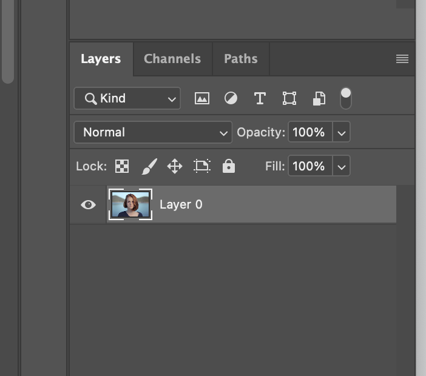This screenshot has height=376, width=426.
Task: Lock image pixels brush icon
Action: 149,166
